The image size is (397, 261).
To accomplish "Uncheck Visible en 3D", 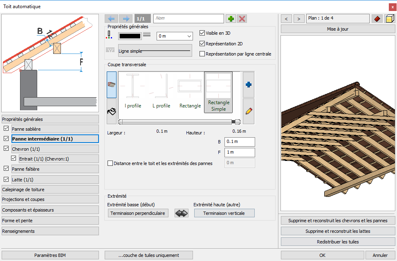I will coord(202,33).
